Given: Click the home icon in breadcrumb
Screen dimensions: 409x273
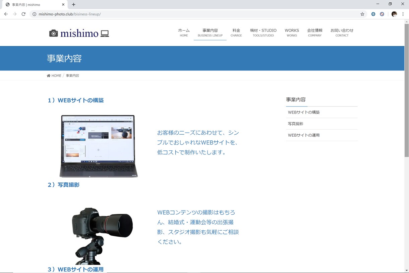Looking at the screenshot, I should [49, 76].
